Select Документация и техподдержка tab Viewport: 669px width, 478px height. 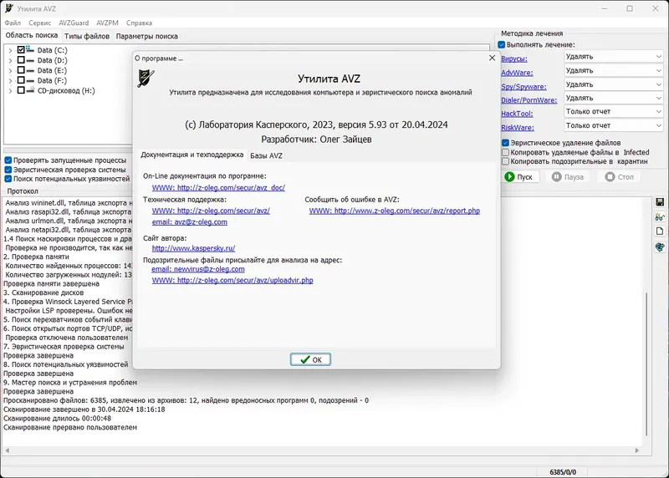[192, 155]
